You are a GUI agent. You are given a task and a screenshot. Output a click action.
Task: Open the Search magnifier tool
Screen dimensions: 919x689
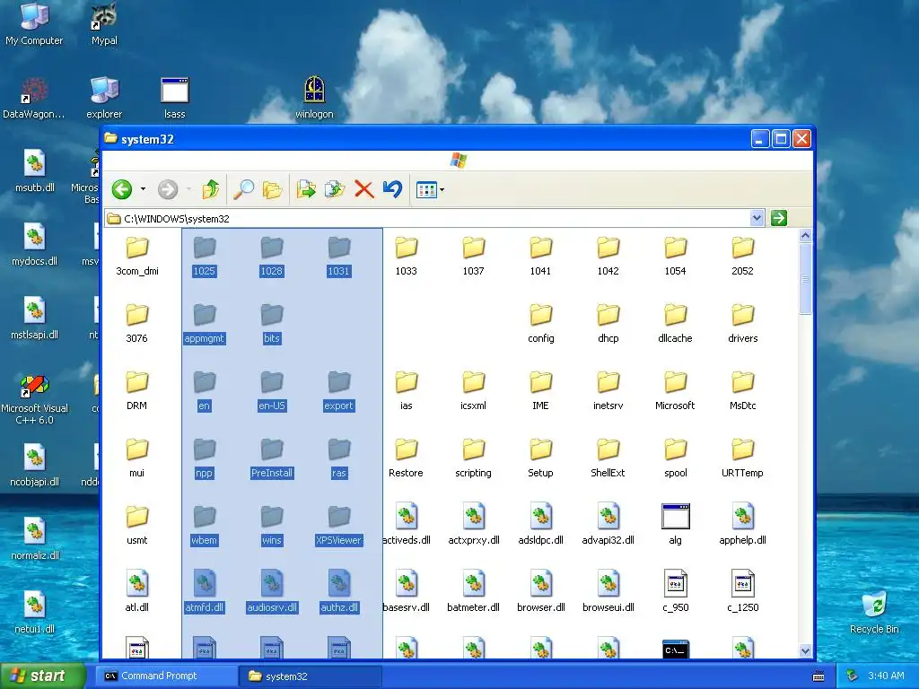point(244,189)
